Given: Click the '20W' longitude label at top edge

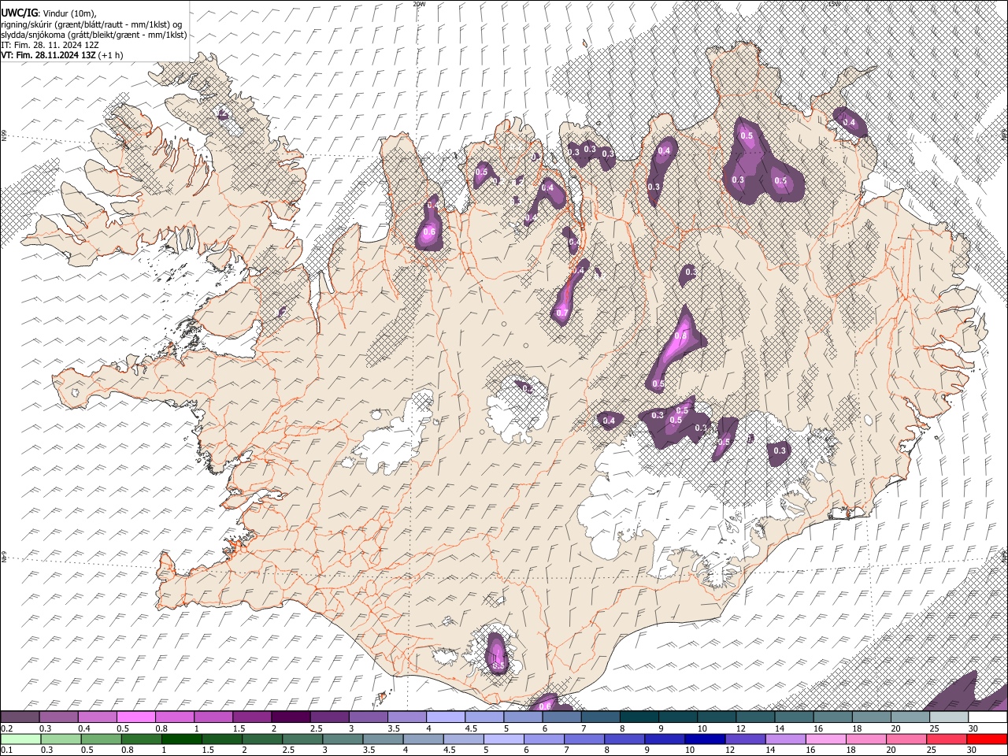Looking at the screenshot, I should [419, 4].
